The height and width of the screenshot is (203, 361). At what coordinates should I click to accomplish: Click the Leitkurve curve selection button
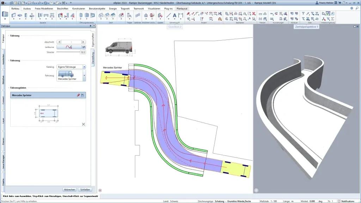pos(69,47)
